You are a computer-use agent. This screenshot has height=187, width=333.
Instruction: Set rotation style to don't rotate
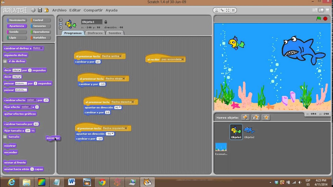(61, 28)
